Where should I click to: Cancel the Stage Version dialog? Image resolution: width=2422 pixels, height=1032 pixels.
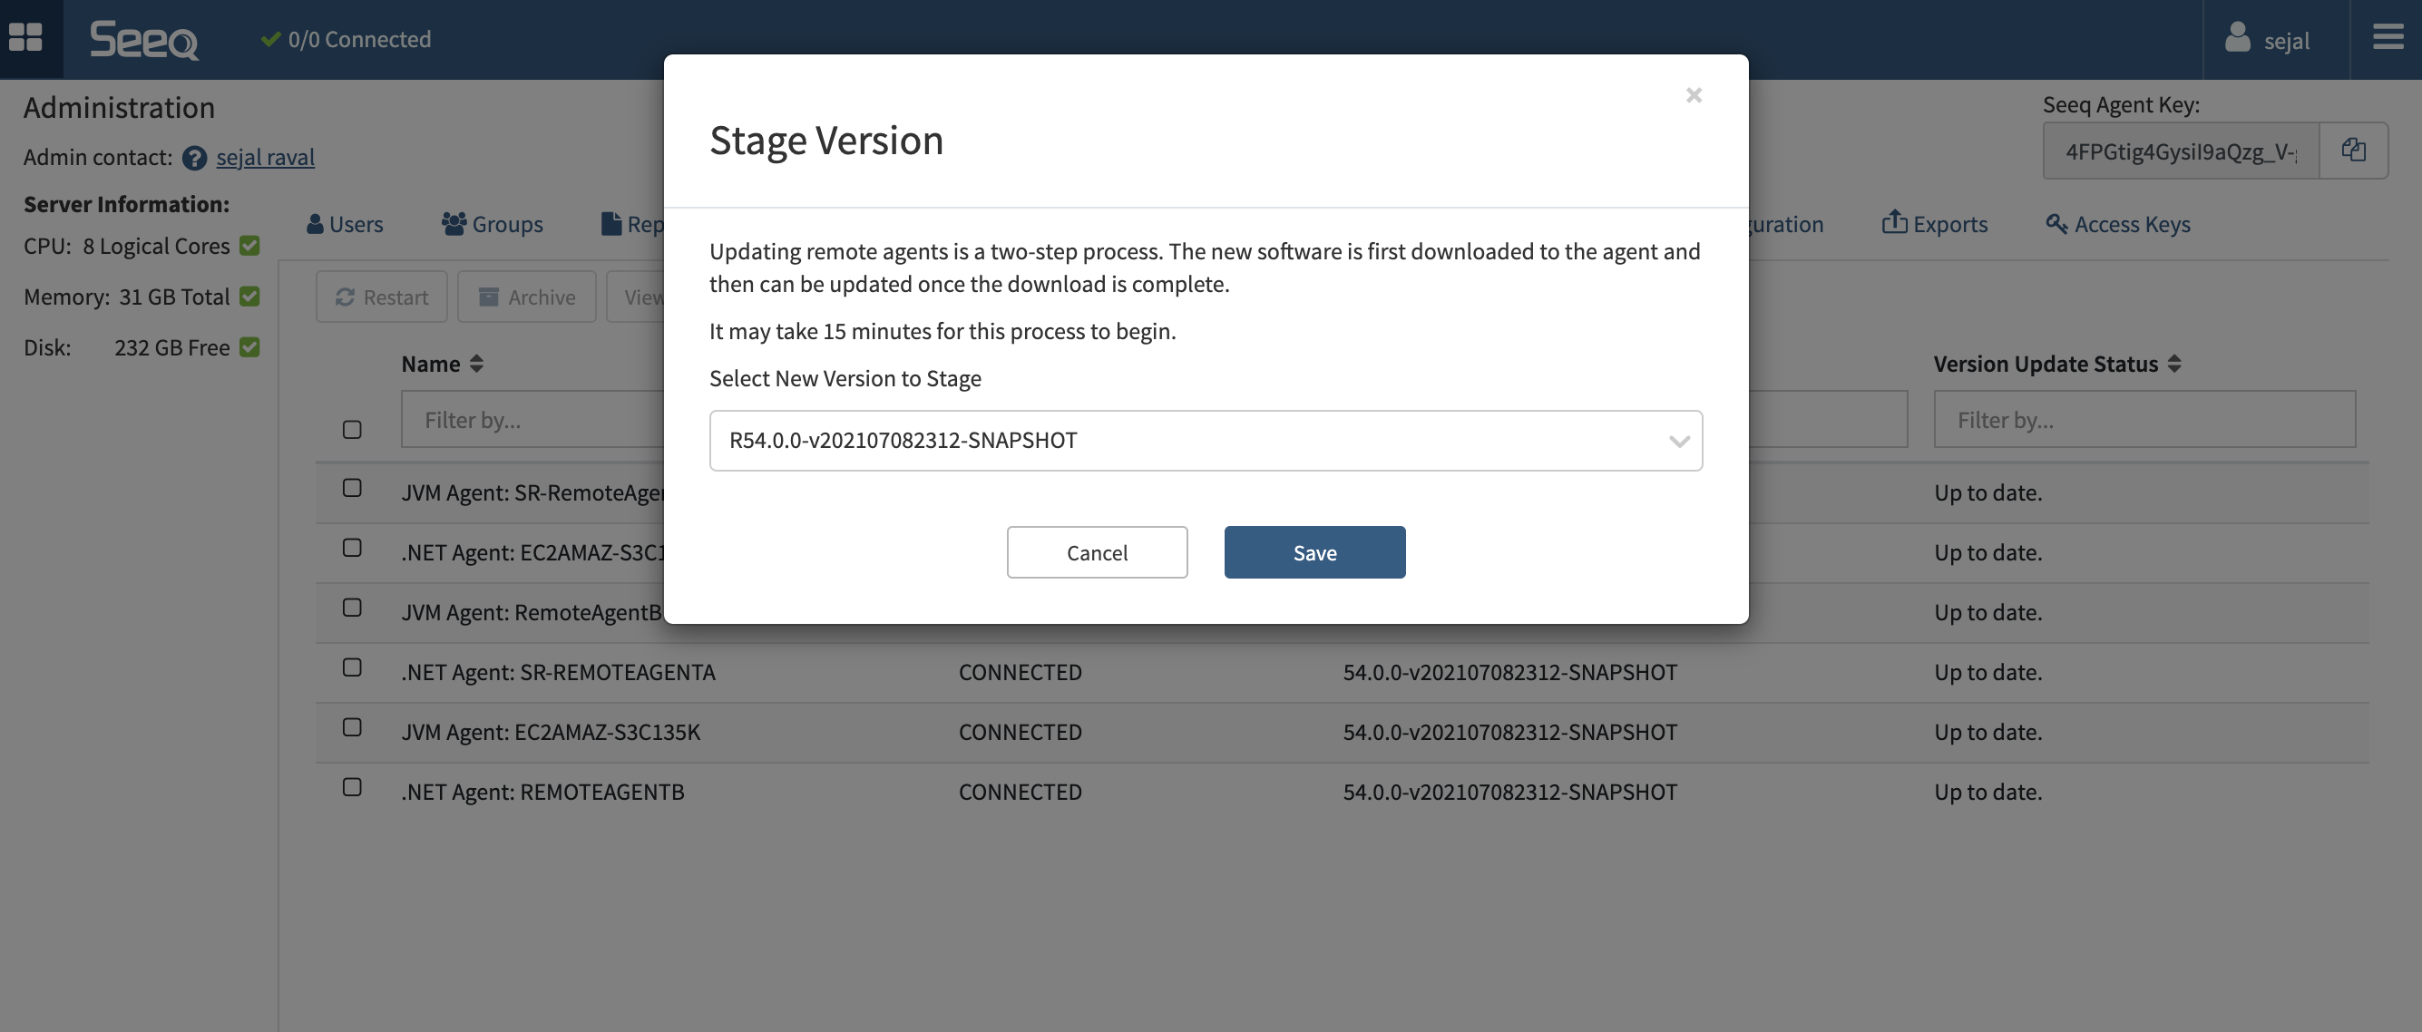pos(1097,552)
